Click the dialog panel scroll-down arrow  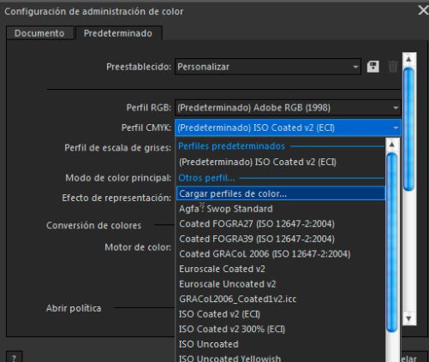(408, 318)
